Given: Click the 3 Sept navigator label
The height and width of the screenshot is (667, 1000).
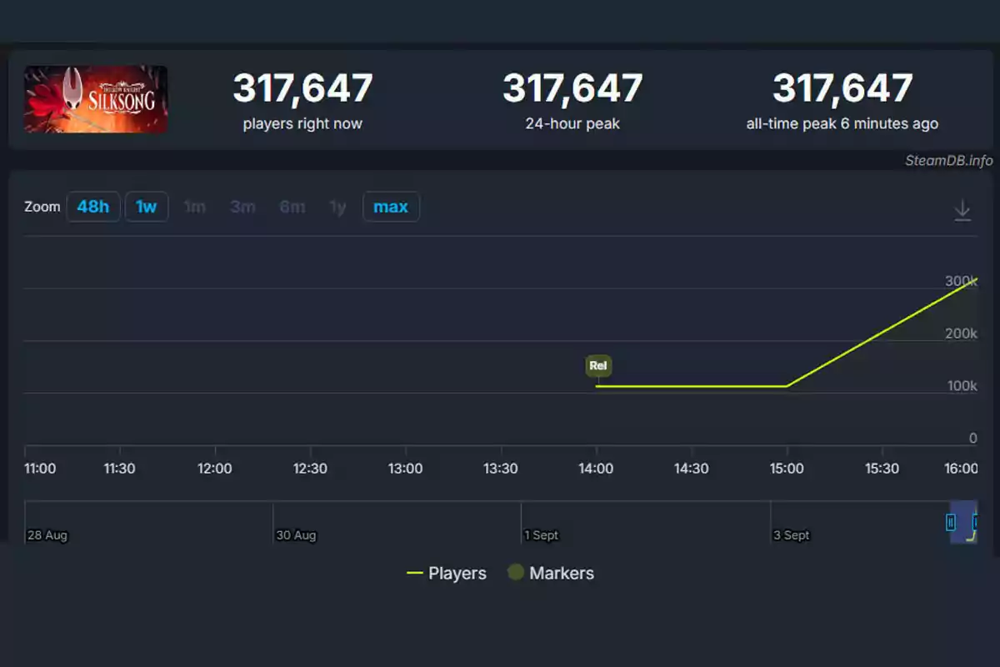Looking at the screenshot, I should pyautogui.click(x=792, y=535).
